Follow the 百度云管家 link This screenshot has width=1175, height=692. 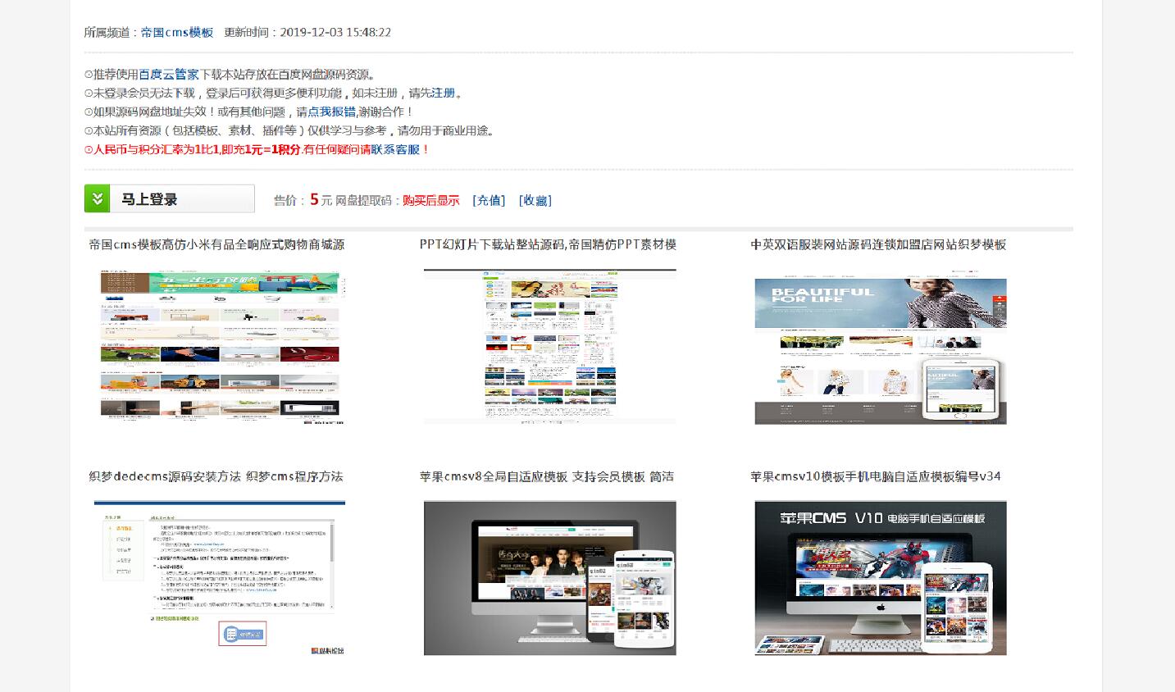(168, 75)
